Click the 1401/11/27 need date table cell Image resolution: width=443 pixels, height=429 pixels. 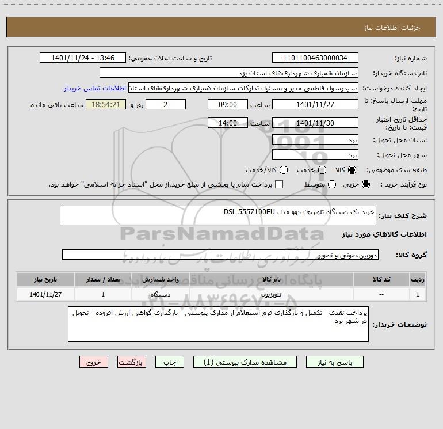point(45,294)
